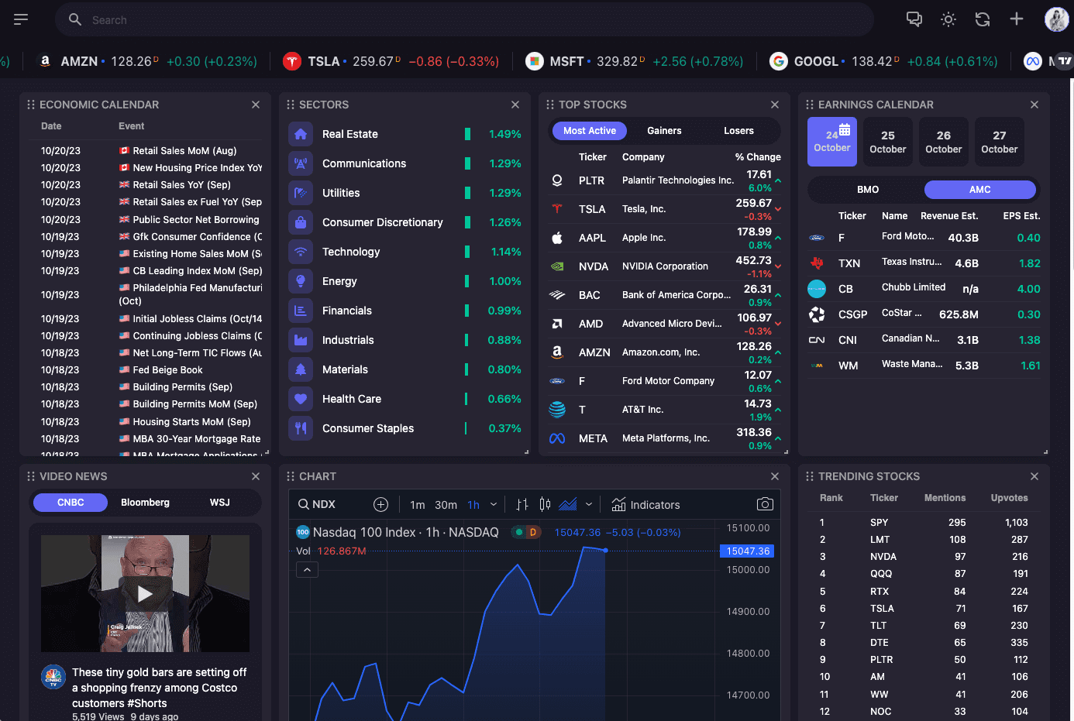Close the Trending Stocks panel
The image size is (1074, 721).
tap(1034, 476)
